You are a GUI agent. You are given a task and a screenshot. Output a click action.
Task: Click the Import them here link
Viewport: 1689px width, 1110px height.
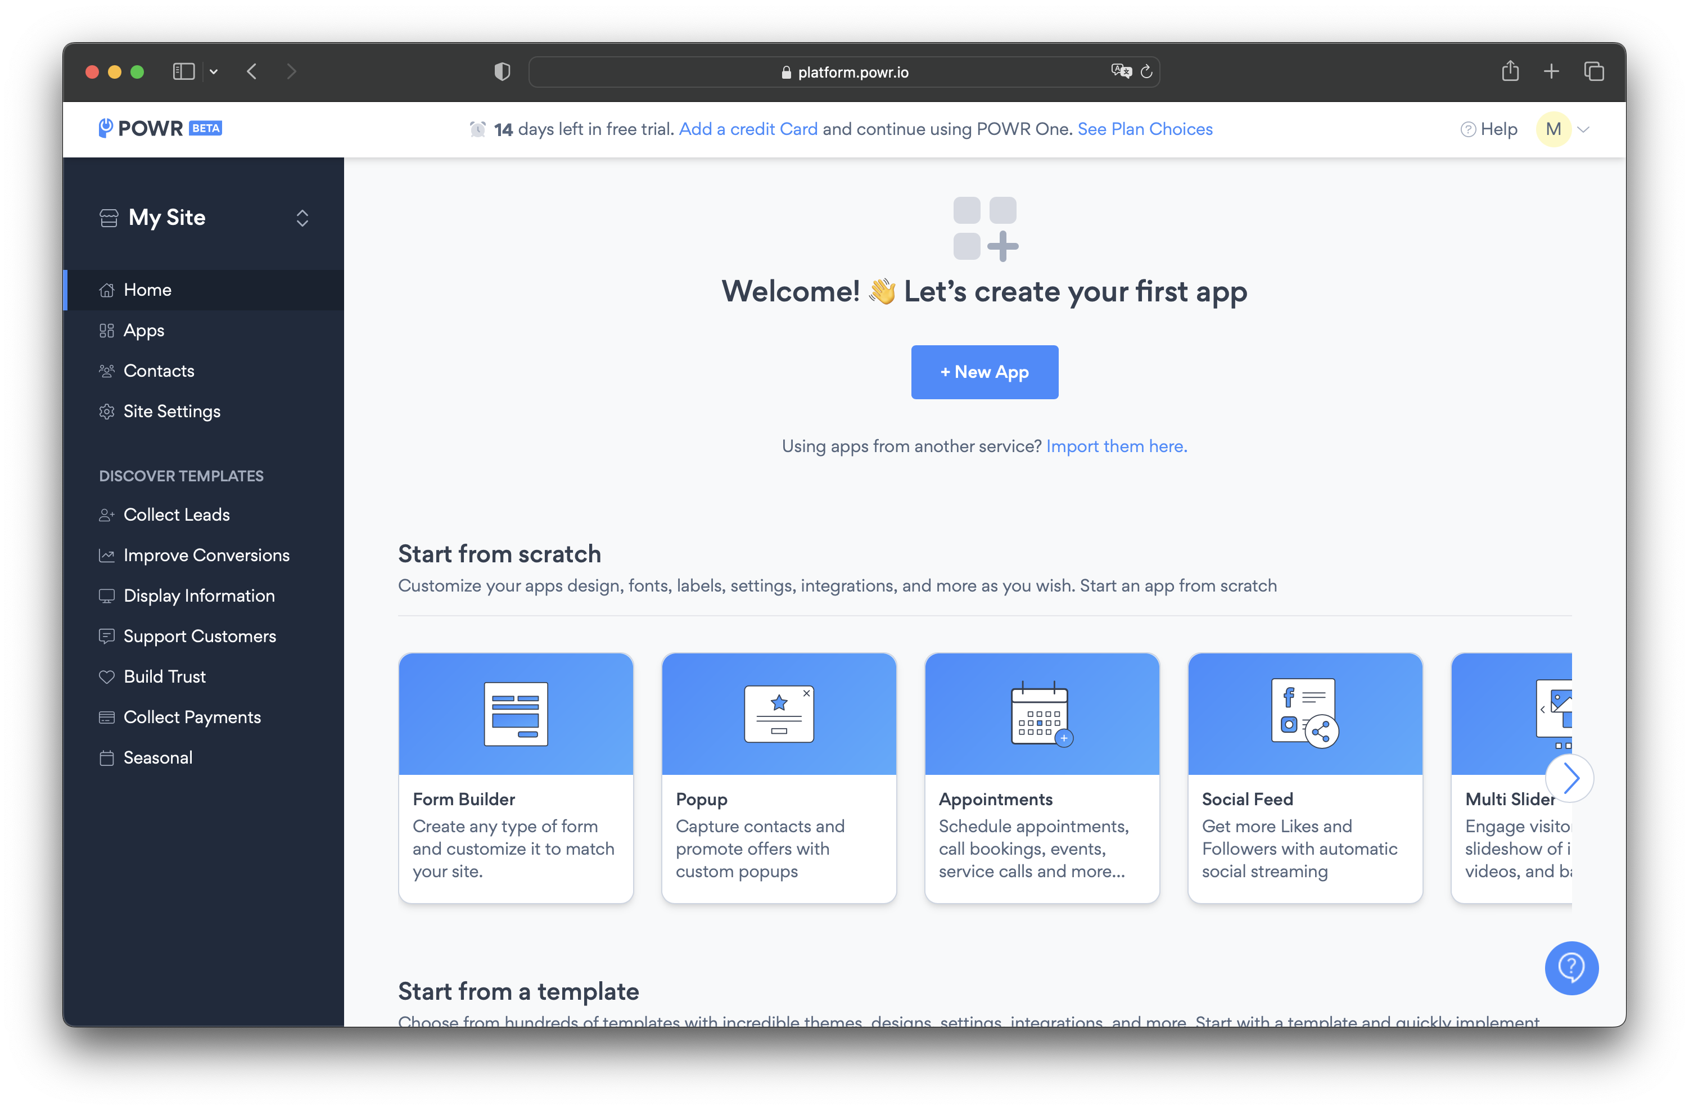(1116, 446)
